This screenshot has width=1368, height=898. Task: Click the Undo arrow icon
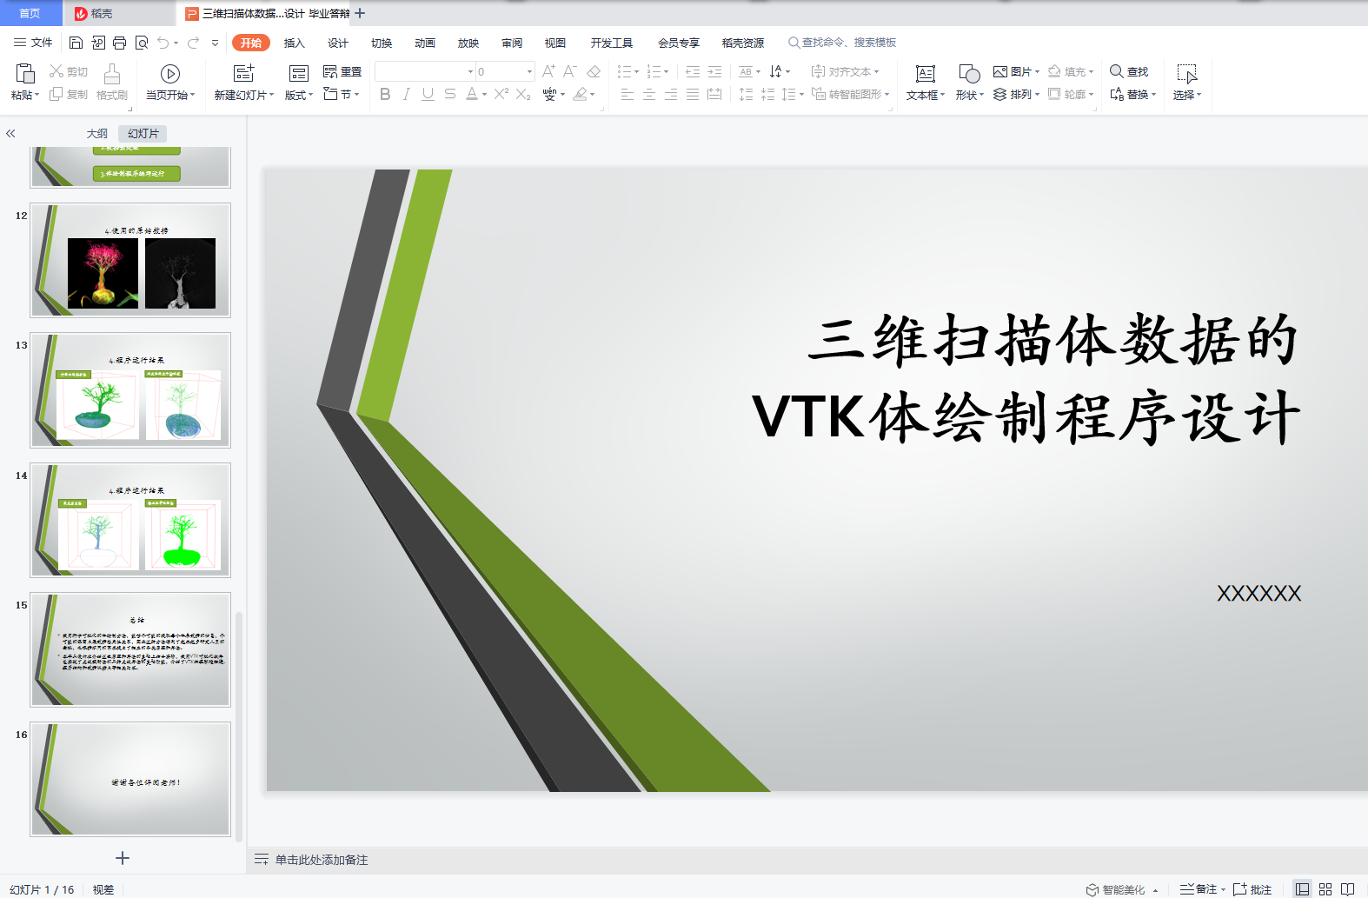[x=163, y=43]
